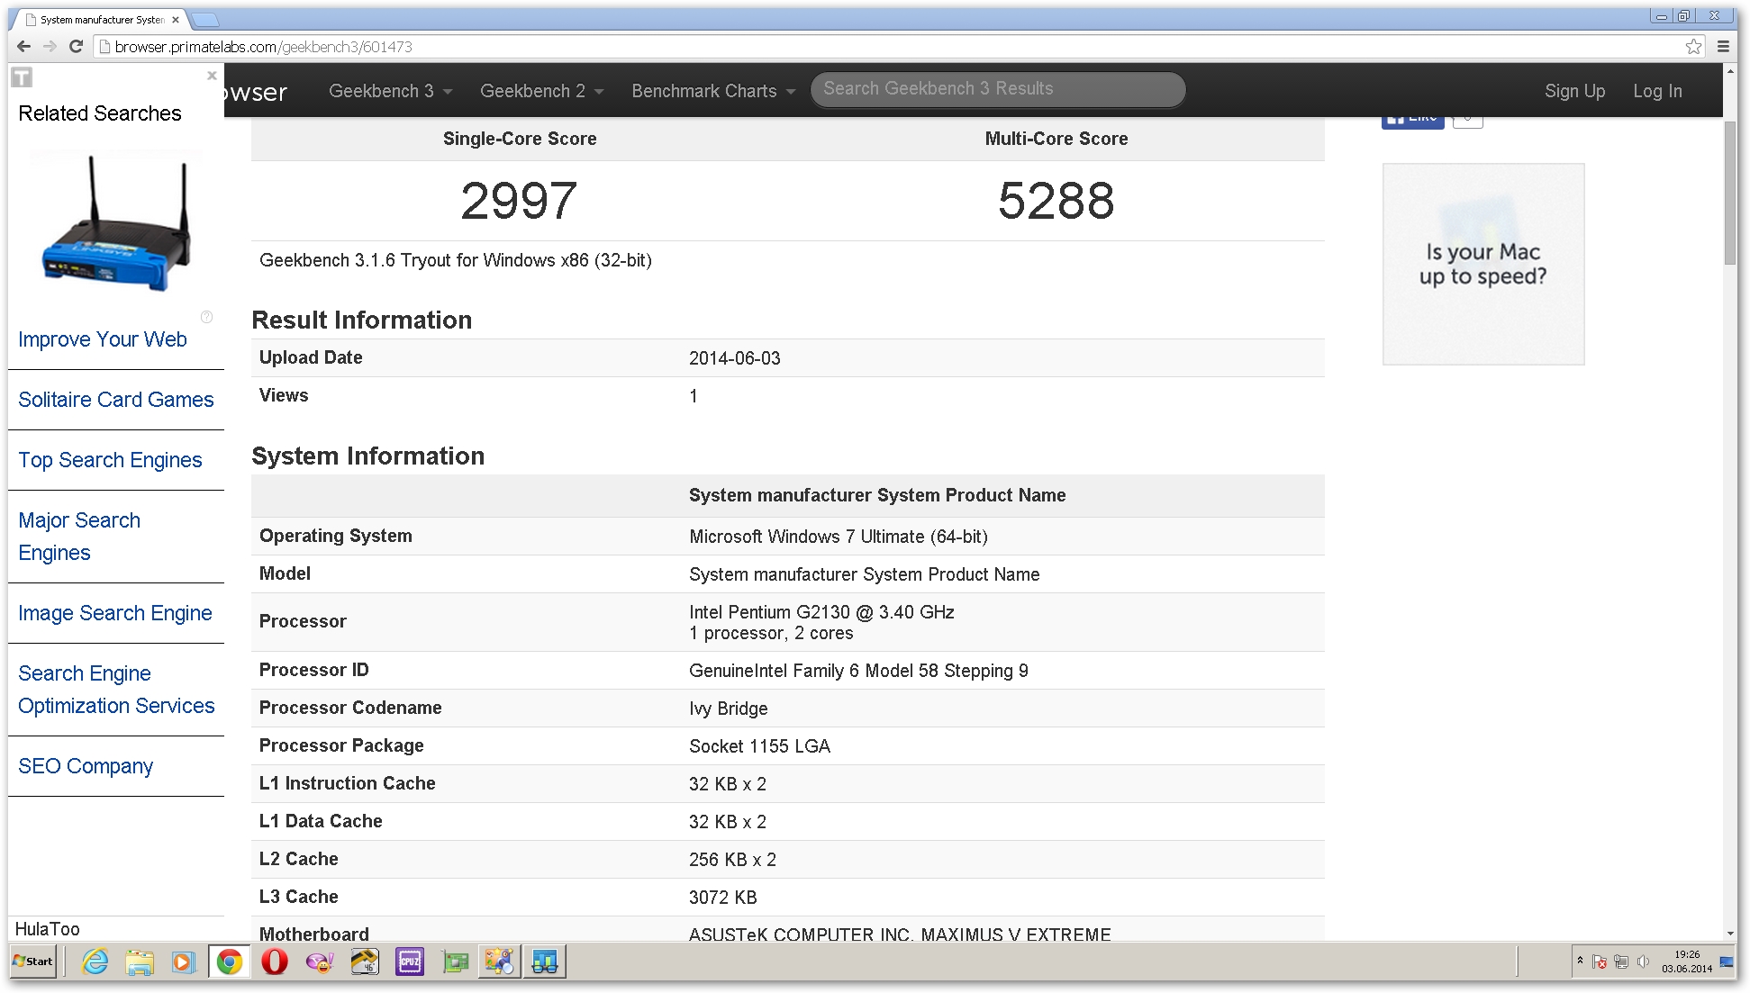This screenshot has height=993, width=1750.
Task: Click the Facebook Like button
Action: tap(1412, 122)
